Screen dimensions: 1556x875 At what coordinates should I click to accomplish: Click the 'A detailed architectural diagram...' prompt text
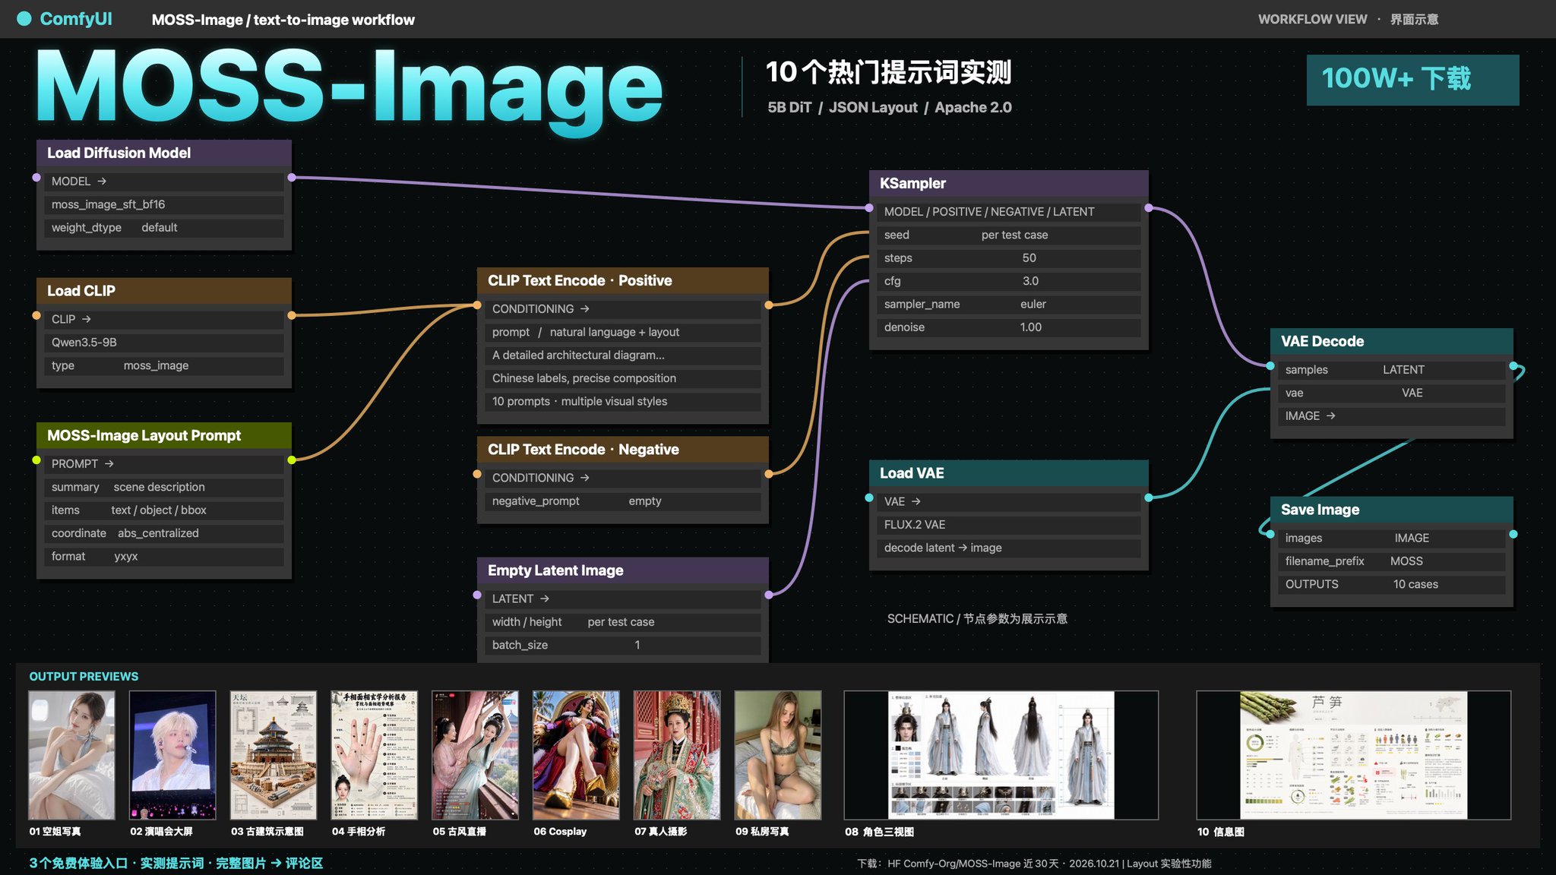(578, 355)
